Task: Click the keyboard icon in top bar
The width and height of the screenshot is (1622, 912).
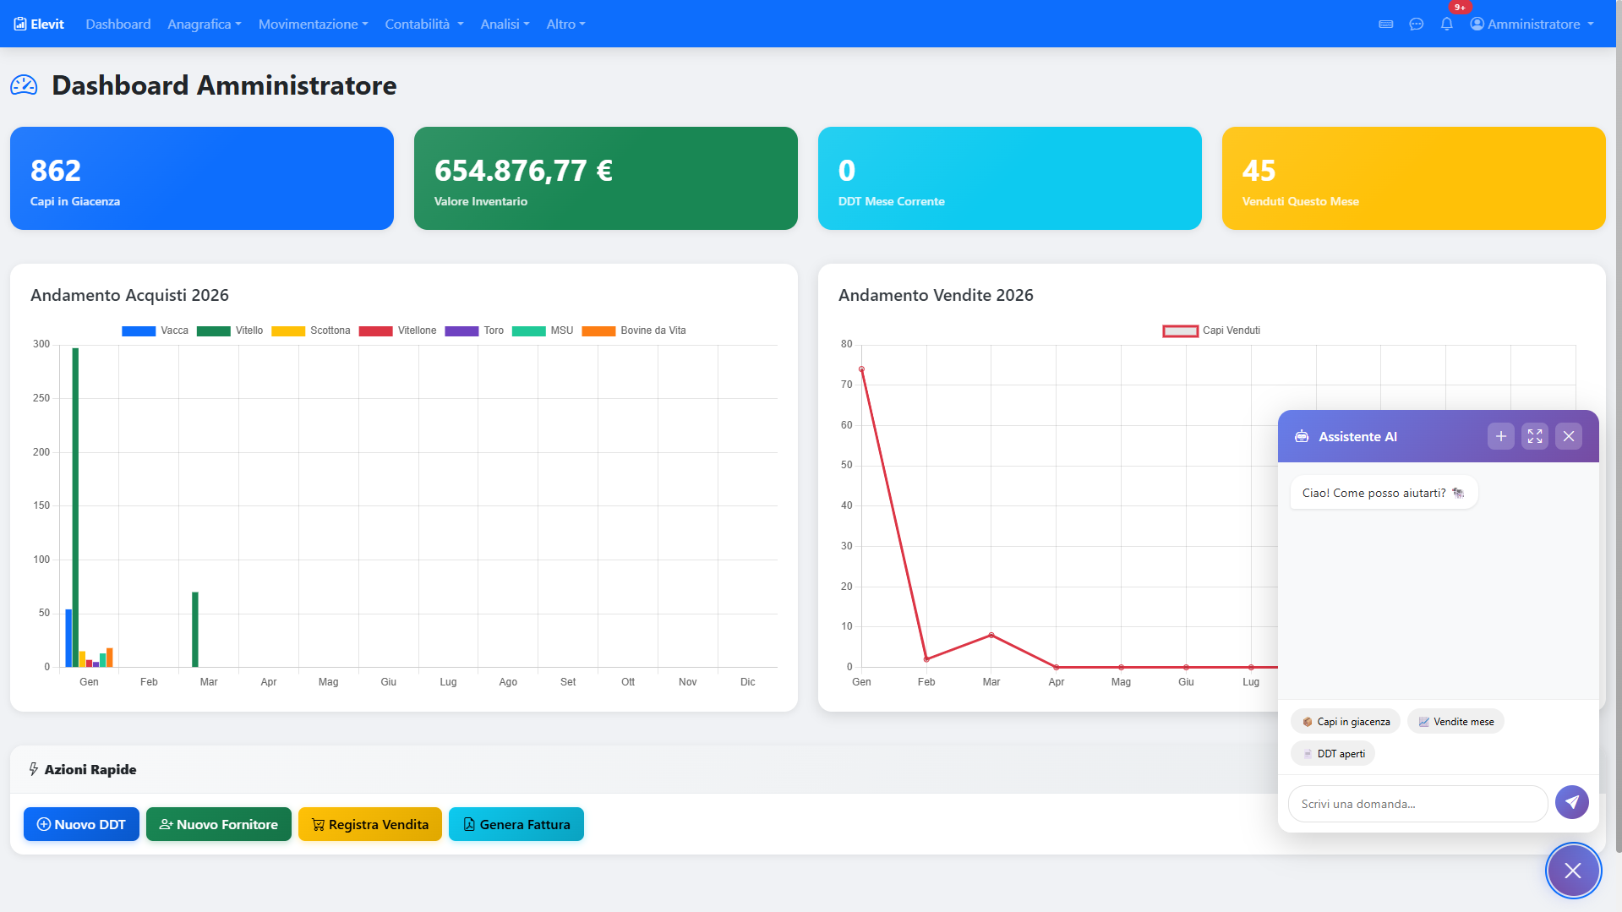Action: 1386,24
